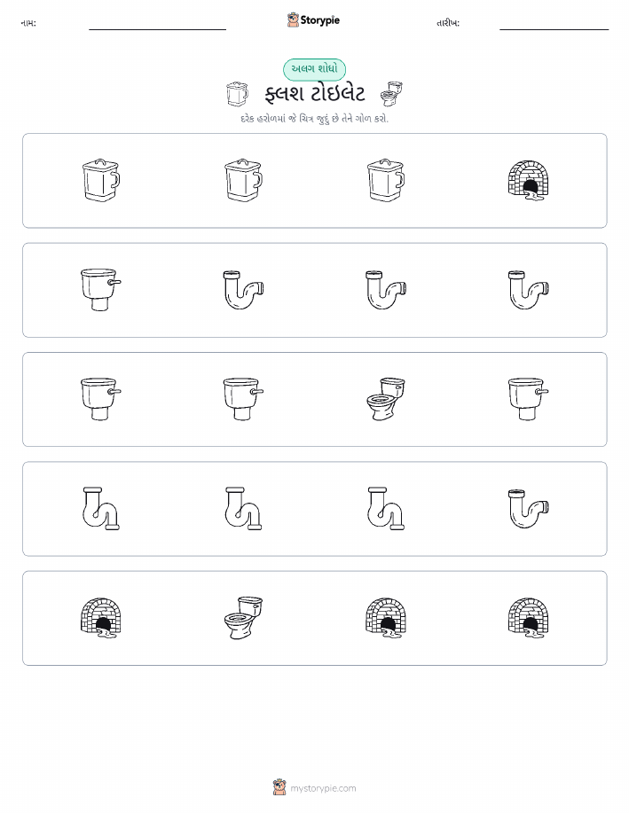
Task: Select the flush tank in row two
Action: 100,290
